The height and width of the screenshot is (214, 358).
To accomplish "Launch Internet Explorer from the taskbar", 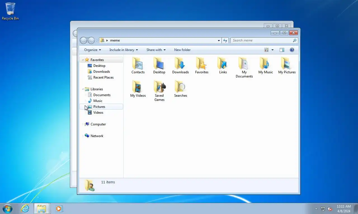I will point(25,208).
